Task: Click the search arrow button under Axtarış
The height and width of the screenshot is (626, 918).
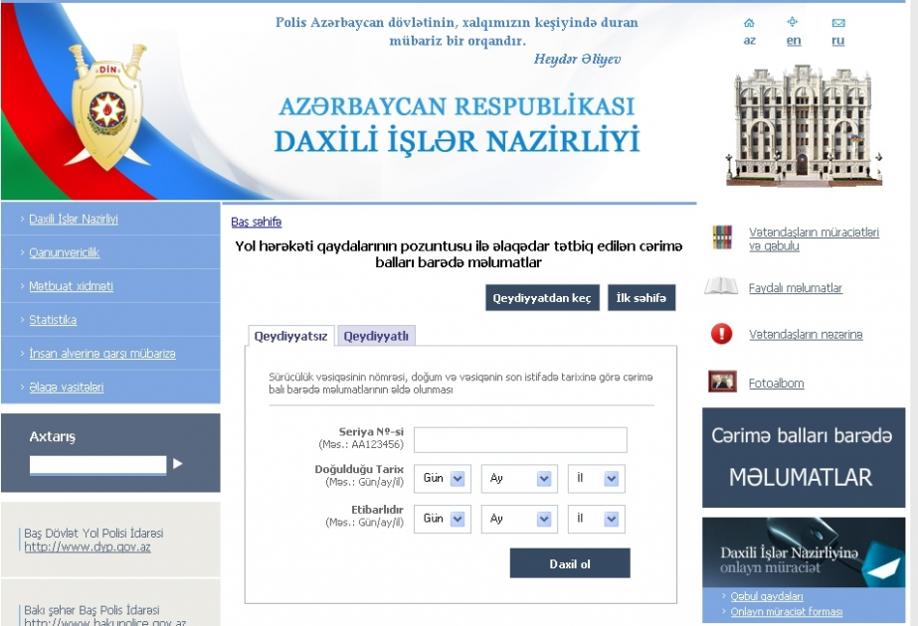Action: pos(178,464)
